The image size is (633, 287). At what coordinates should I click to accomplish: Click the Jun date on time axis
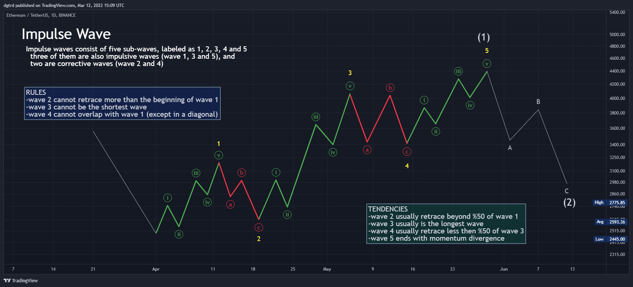(504, 269)
